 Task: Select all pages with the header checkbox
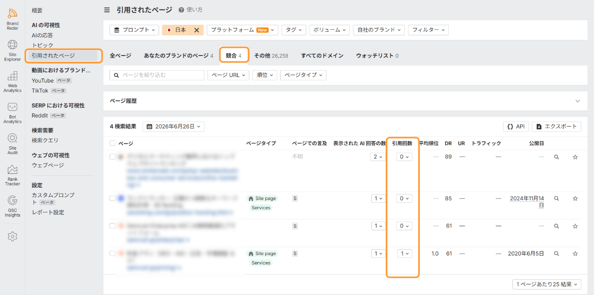pyautogui.click(x=113, y=144)
